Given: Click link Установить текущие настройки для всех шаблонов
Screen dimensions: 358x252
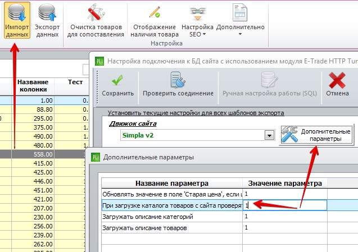Looking at the screenshot, I should tap(196, 113).
